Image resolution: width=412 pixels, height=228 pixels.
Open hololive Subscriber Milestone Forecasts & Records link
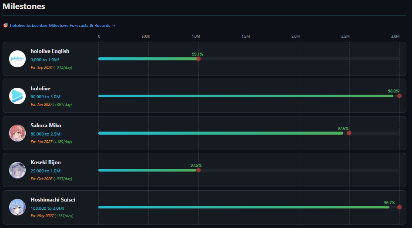[x=63, y=26]
